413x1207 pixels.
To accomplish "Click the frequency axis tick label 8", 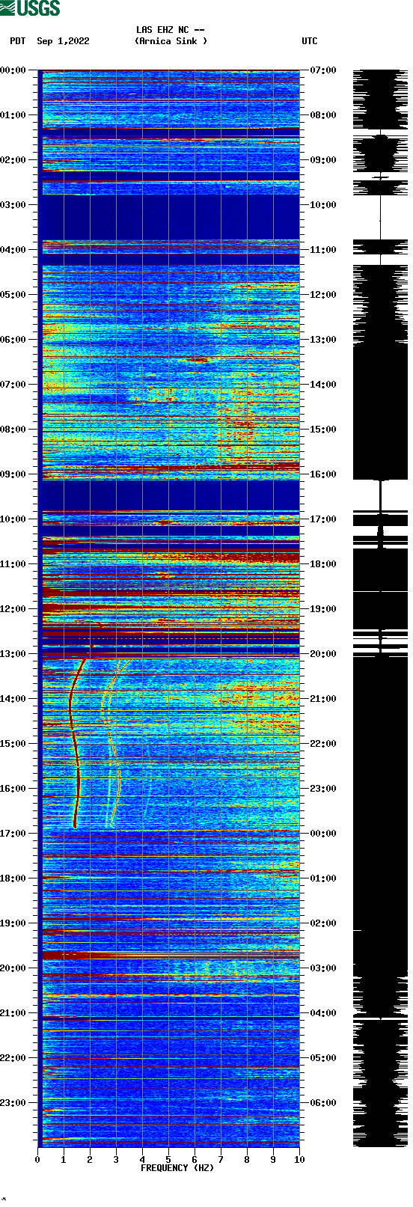I will point(247,1160).
